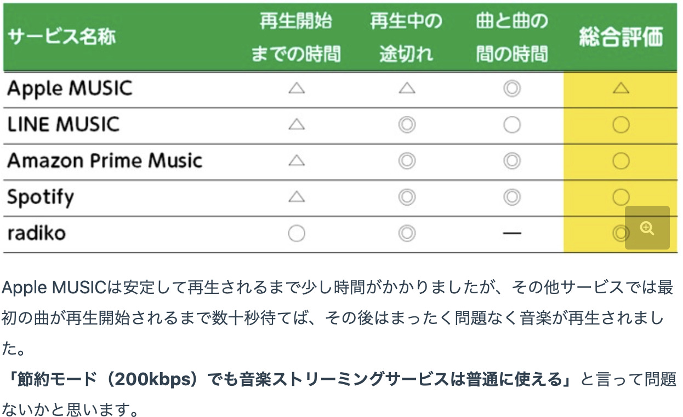Click the 曲と曲の間の時間 column header

pos(511,38)
